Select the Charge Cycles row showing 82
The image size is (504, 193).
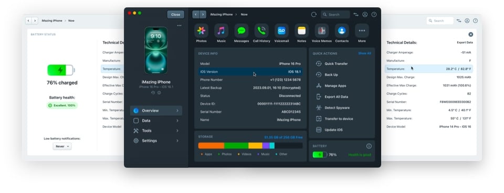point(429,94)
